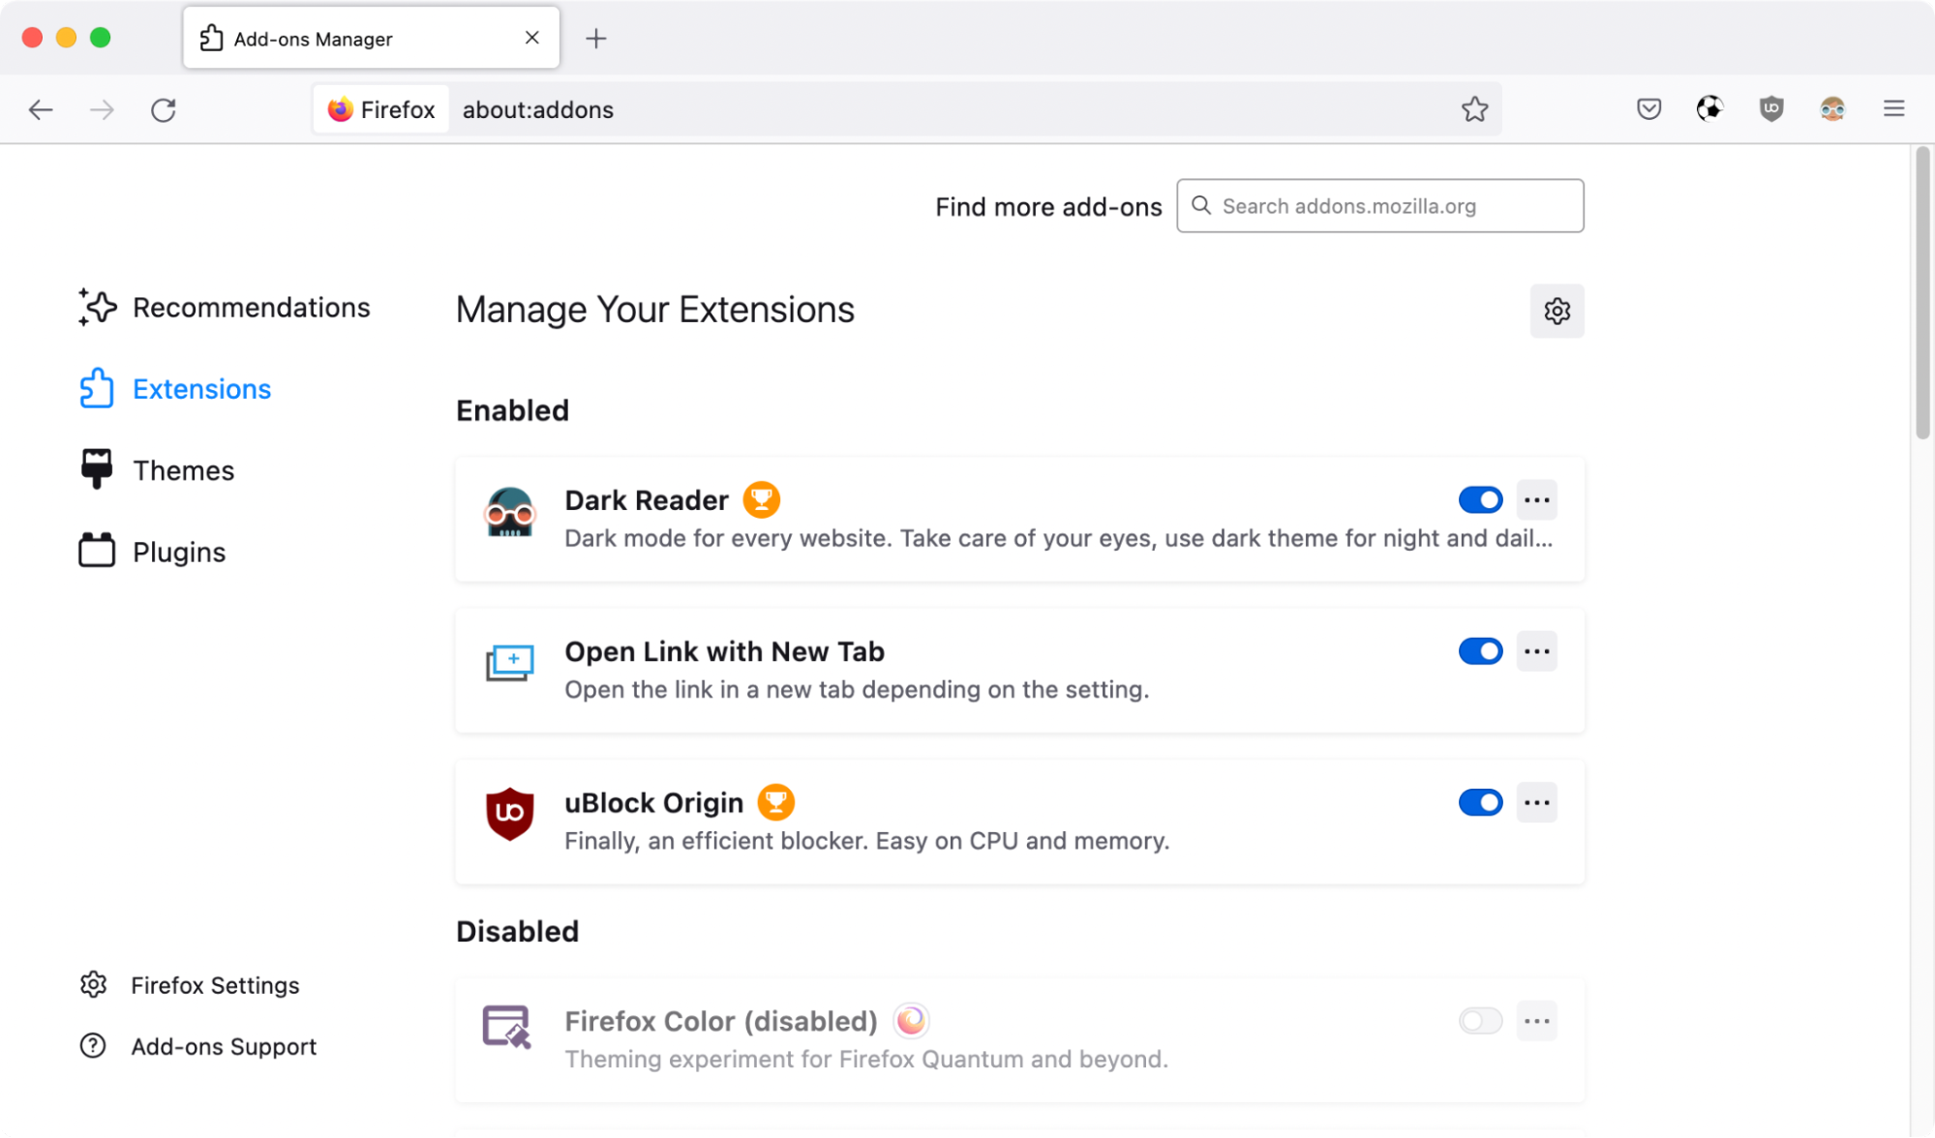Reload the current page

[x=164, y=109]
